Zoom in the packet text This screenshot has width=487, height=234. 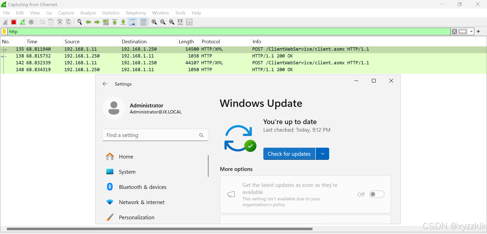click(154, 22)
